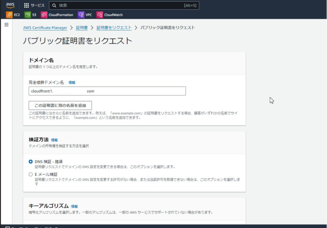Click the パブリック証明書をリクエスト page heading
327x228 pixels.
point(77,41)
